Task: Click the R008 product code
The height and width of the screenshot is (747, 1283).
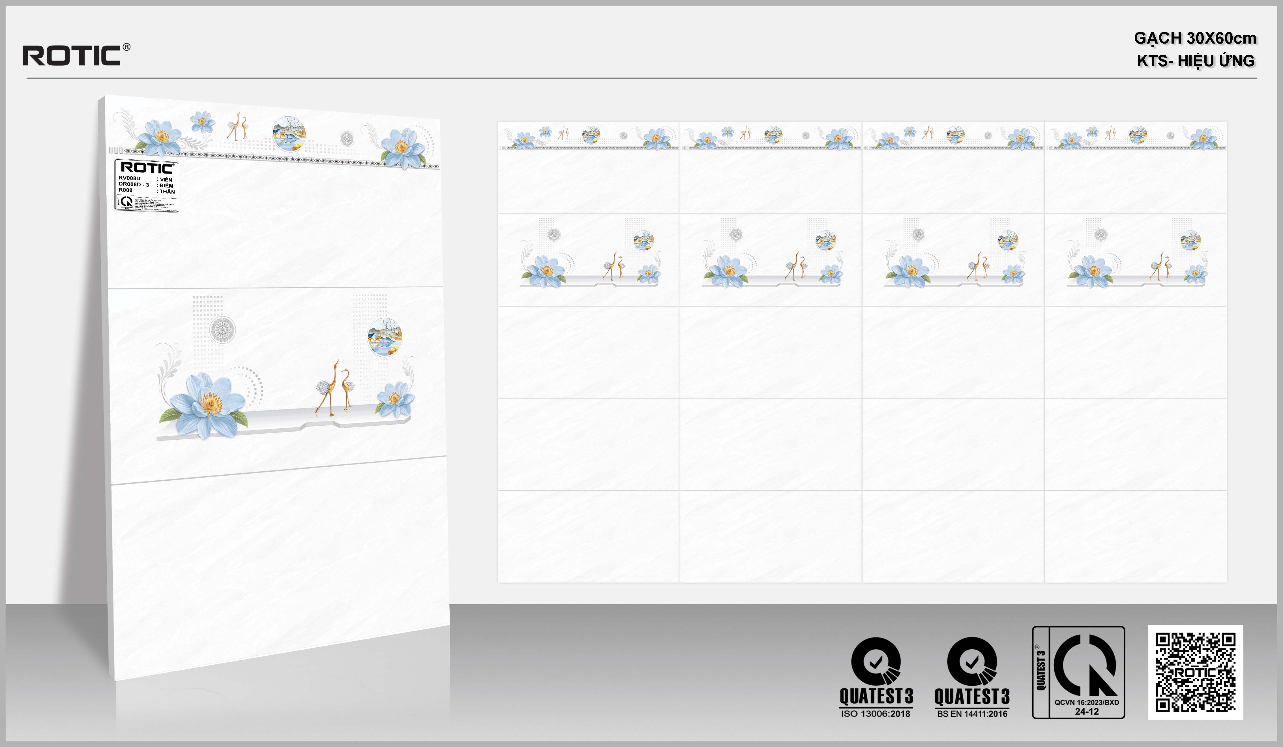Action: (125, 191)
